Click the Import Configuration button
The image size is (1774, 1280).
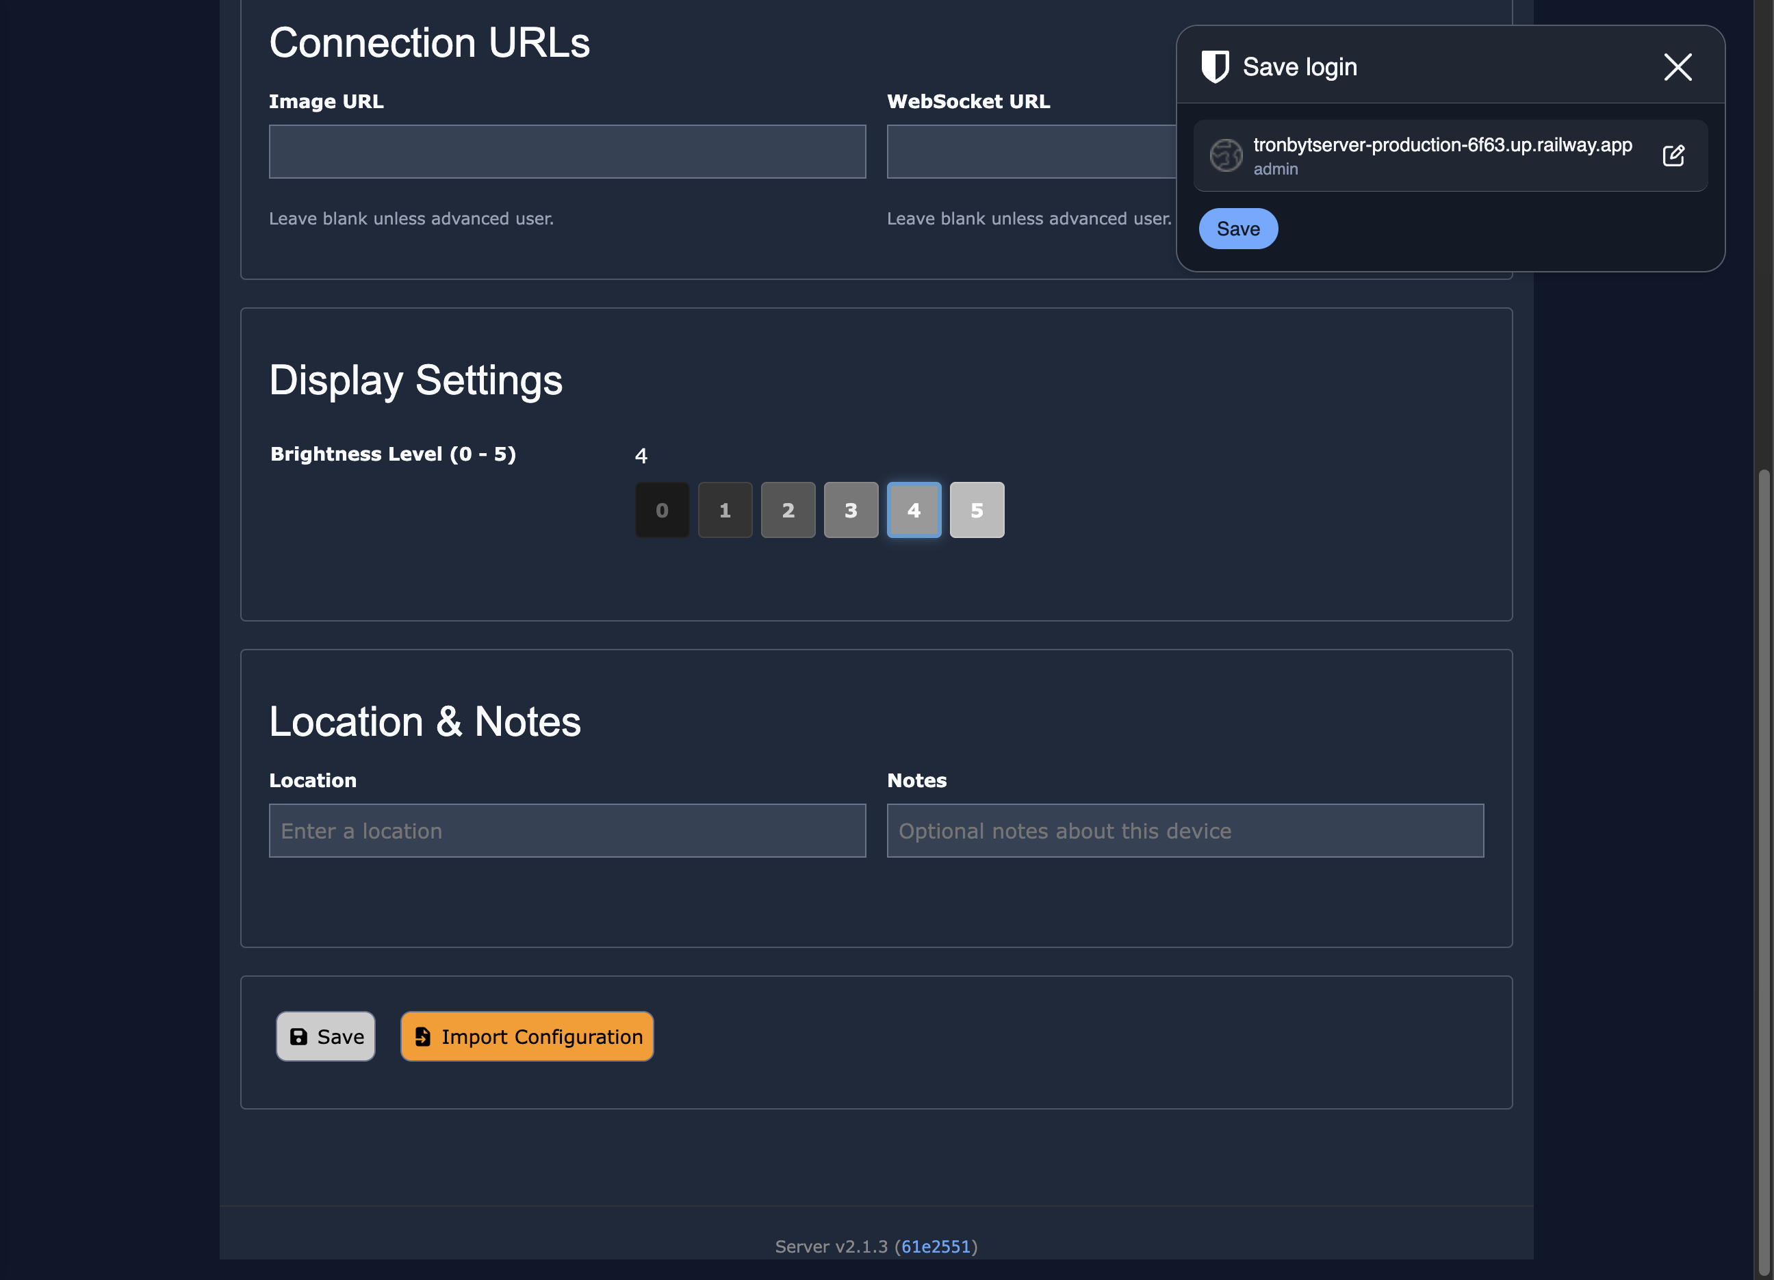(527, 1037)
